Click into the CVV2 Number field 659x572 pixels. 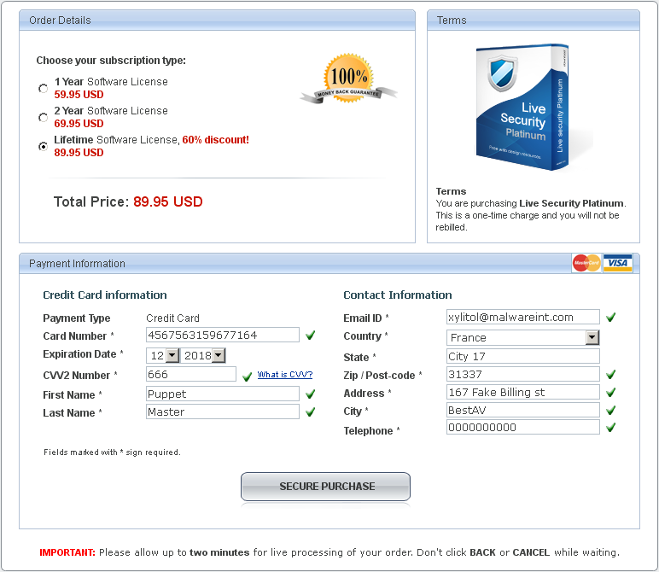pos(191,374)
